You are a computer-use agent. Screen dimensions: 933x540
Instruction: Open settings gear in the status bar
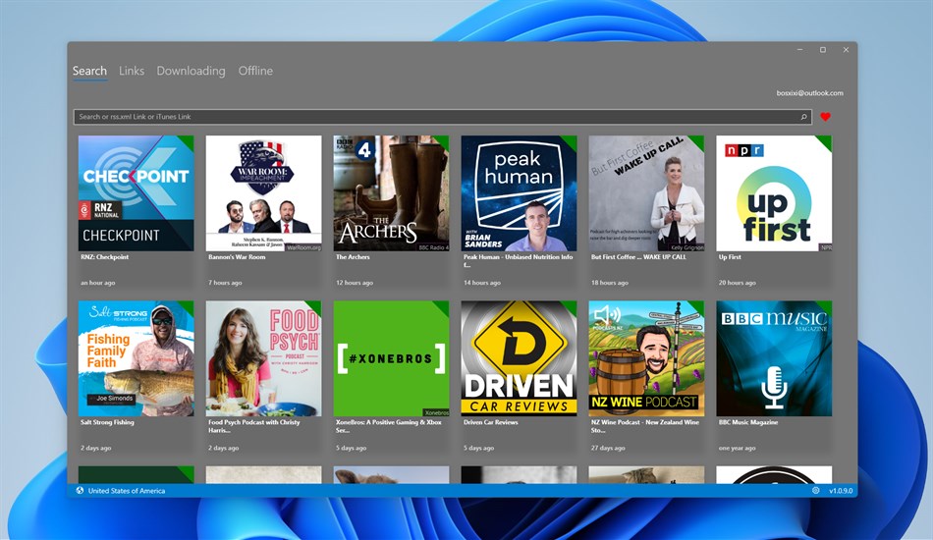tap(816, 491)
